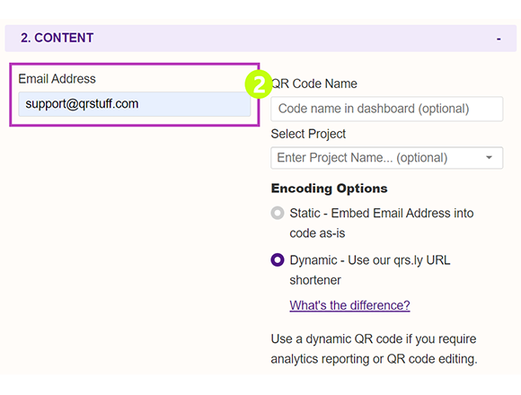The image size is (521, 395).
Task: Click the support@qrstuff.com text in the field
Action: 82,104
